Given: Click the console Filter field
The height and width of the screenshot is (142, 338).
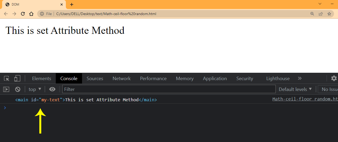Looking at the screenshot, I should (169, 89).
